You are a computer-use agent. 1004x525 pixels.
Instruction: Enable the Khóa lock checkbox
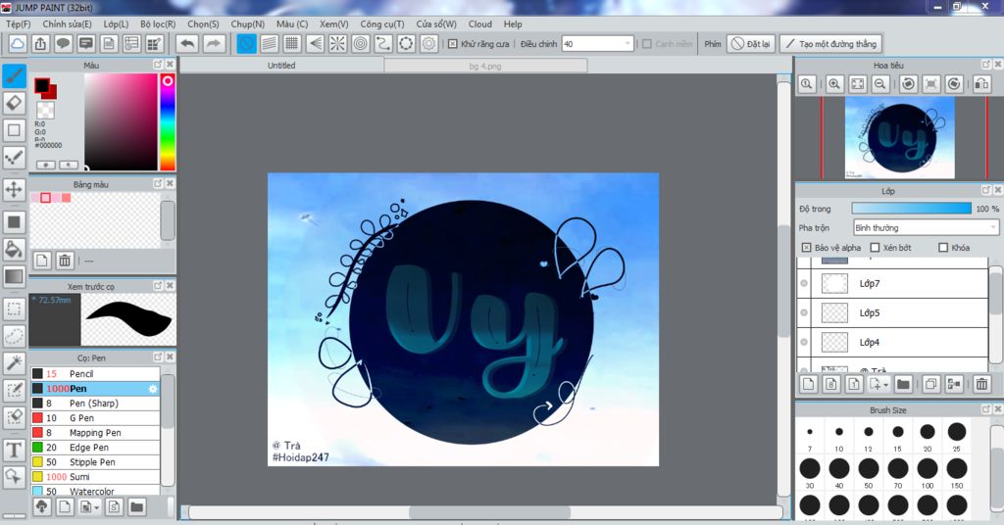(x=942, y=248)
